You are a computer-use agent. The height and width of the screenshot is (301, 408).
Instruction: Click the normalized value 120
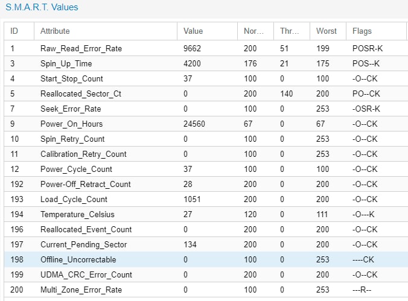click(250, 214)
